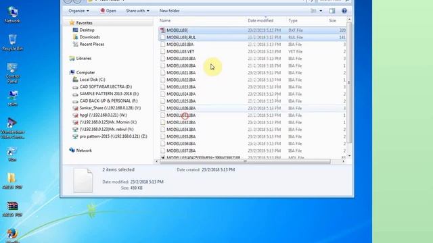The width and height of the screenshot is (433, 243).
Task: Select the MODELL03[.RUL file
Action: point(252,38)
